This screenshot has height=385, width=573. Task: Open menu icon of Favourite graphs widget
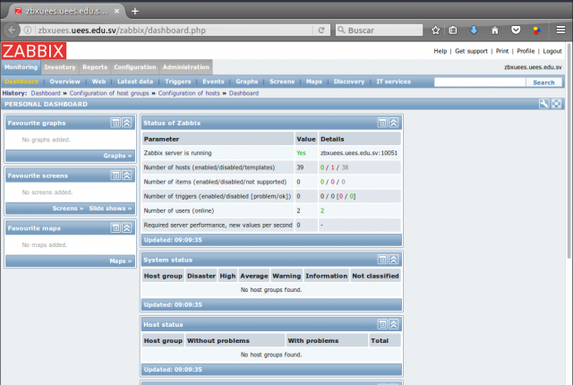coord(115,123)
